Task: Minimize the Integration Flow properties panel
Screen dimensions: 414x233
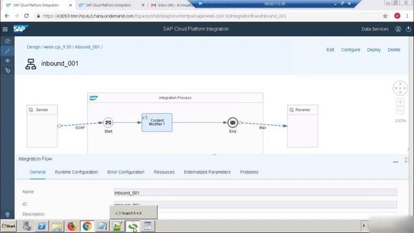Action: pos(395,161)
